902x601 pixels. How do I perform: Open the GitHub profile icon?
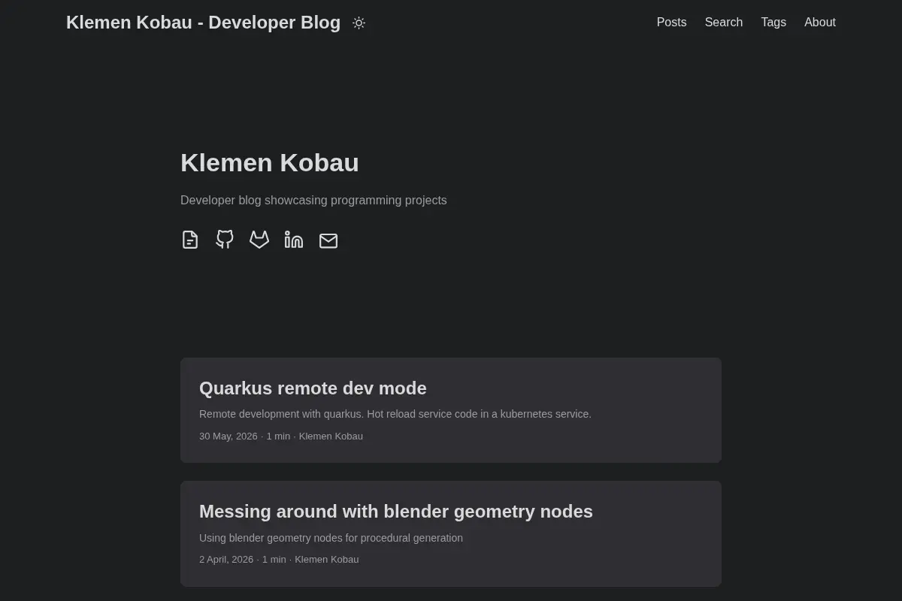[x=225, y=240]
